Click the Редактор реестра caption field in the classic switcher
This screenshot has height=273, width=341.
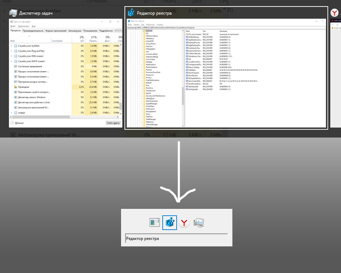tap(177, 239)
